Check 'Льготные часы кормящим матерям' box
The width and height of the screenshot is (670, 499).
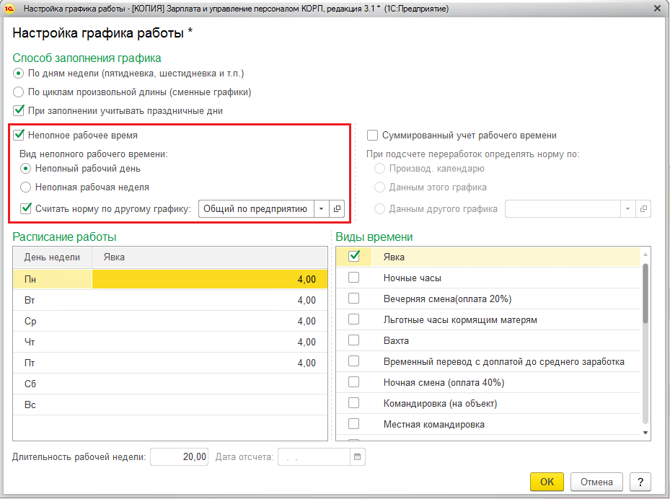[354, 319]
